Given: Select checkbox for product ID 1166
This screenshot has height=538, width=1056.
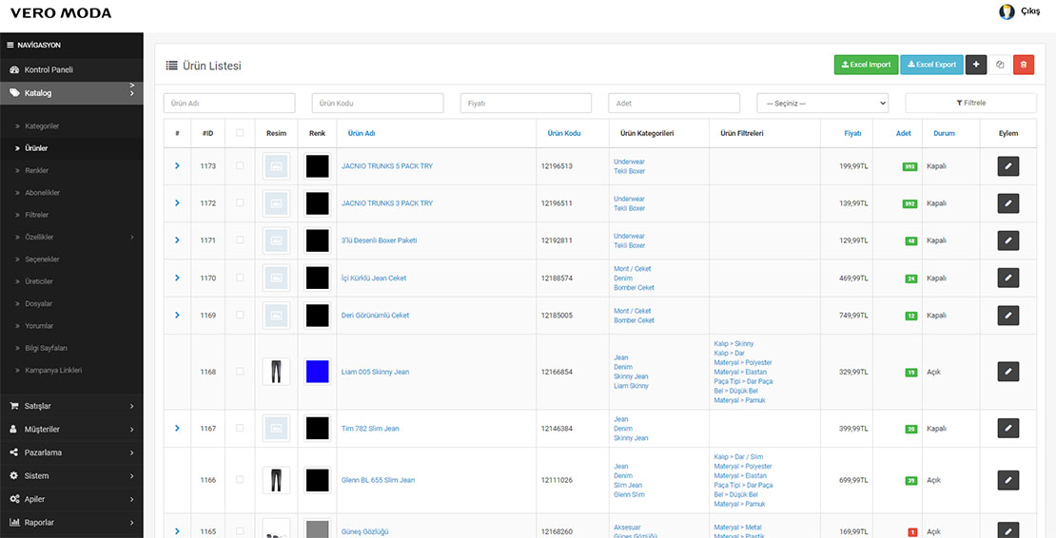Looking at the screenshot, I should coord(240,480).
